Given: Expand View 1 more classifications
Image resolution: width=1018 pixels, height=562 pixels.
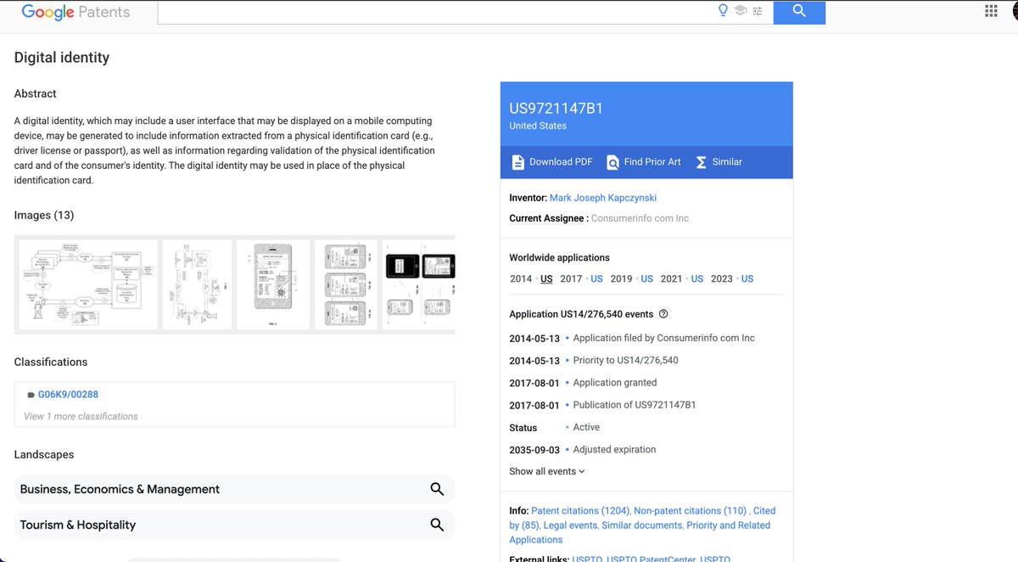Looking at the screenshot, I should (x=81, y=416).
